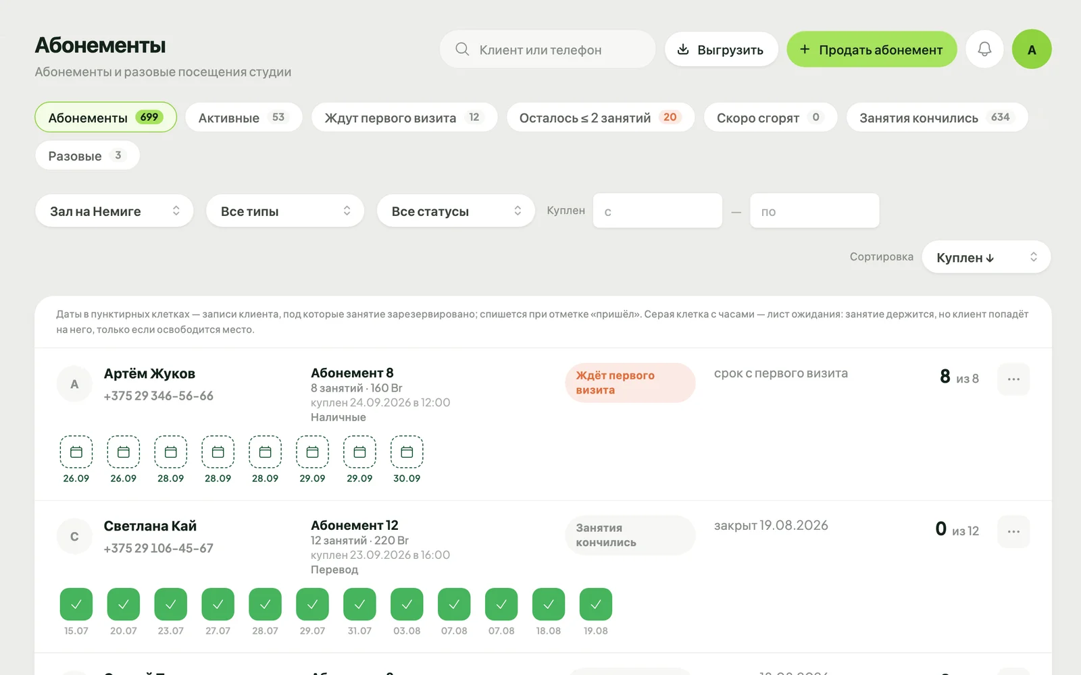Viewport: 1081px width, 675px height.
Task: Focus the Клиент или телефон search field
Action: click(547, 49)
